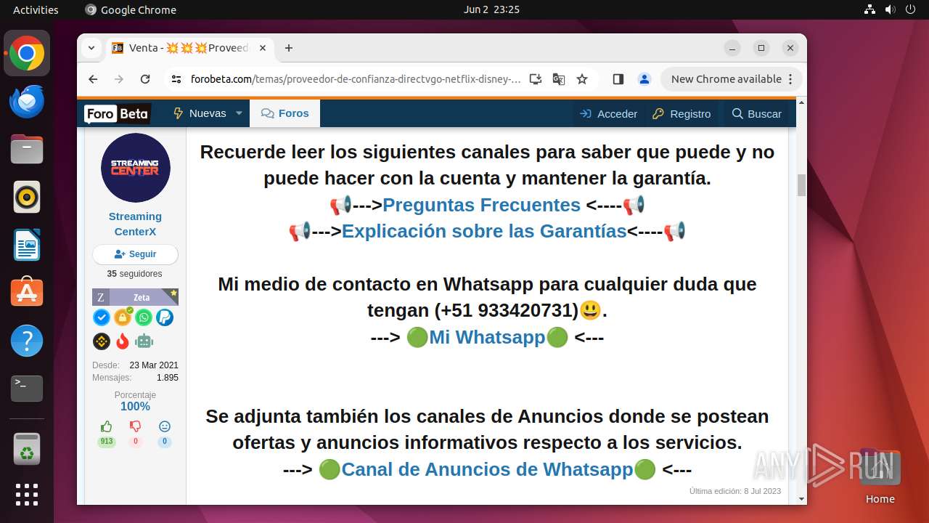The width and height of the screenshot is (929, 523).
Task: Open the Registro page
Action: pos(682,114)
